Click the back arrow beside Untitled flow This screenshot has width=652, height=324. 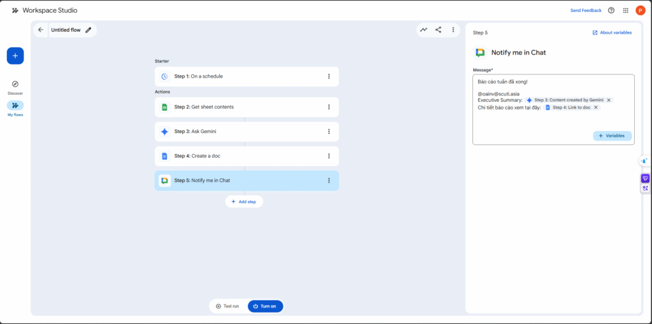41,30
